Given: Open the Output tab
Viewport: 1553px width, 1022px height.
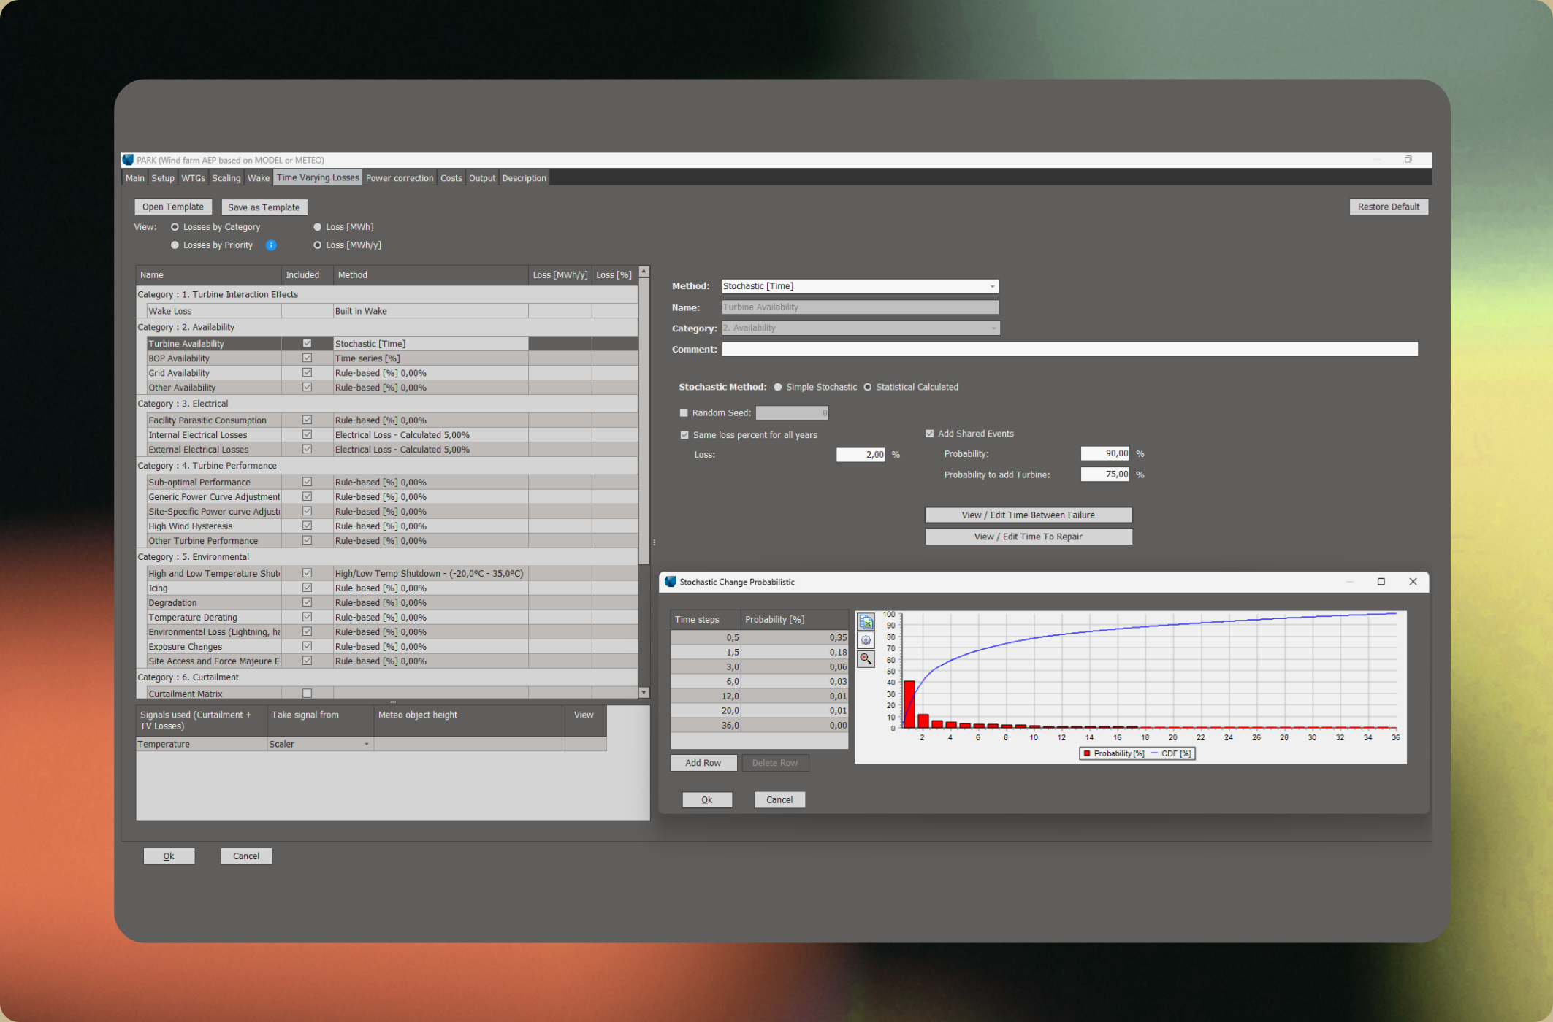Looking at the screenshot, I should coord(482,178).
